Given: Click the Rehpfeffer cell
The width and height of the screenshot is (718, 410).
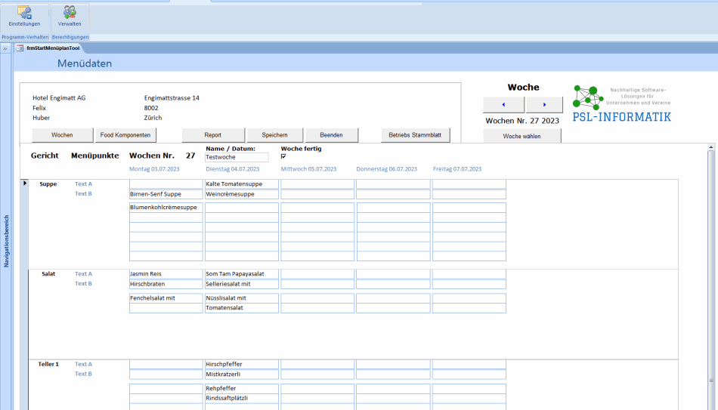Looking at the screenshot, I should pyautogui.click(x=241, y=389).
